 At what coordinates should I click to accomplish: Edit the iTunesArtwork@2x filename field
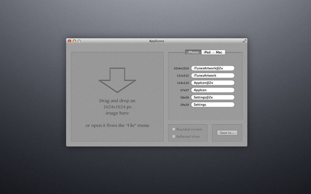tap(213, 68)
